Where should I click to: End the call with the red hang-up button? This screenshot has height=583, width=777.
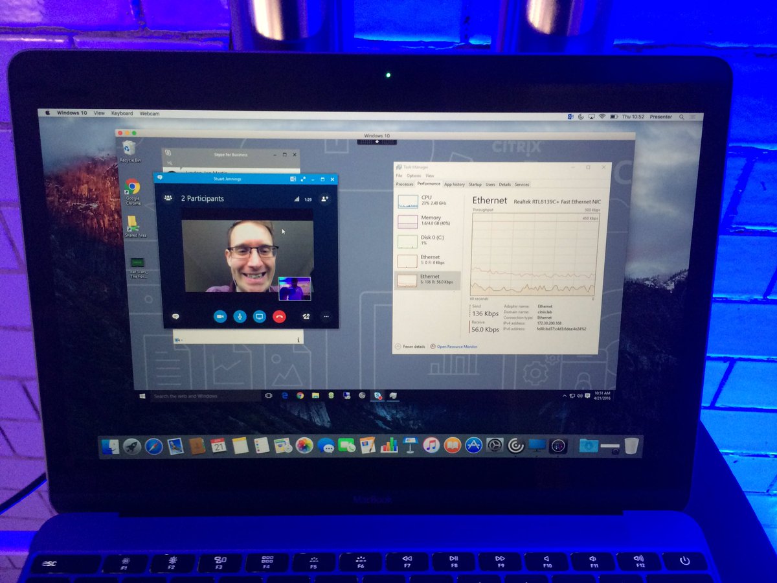[280, 316]
